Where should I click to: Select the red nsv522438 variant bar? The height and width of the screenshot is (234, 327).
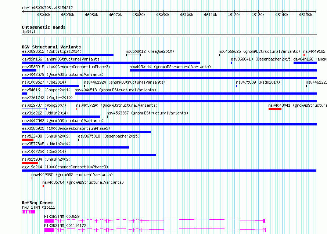pyautogui.click(x=28, y=140)
